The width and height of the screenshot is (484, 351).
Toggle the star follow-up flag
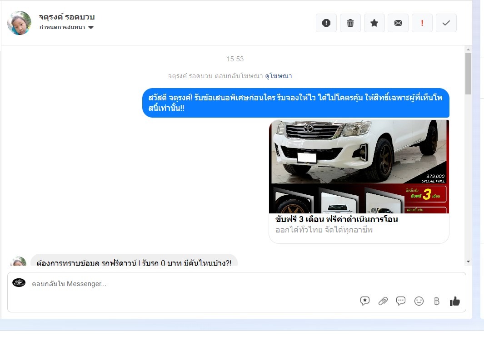pyautogui.click(x=374, y=23)
